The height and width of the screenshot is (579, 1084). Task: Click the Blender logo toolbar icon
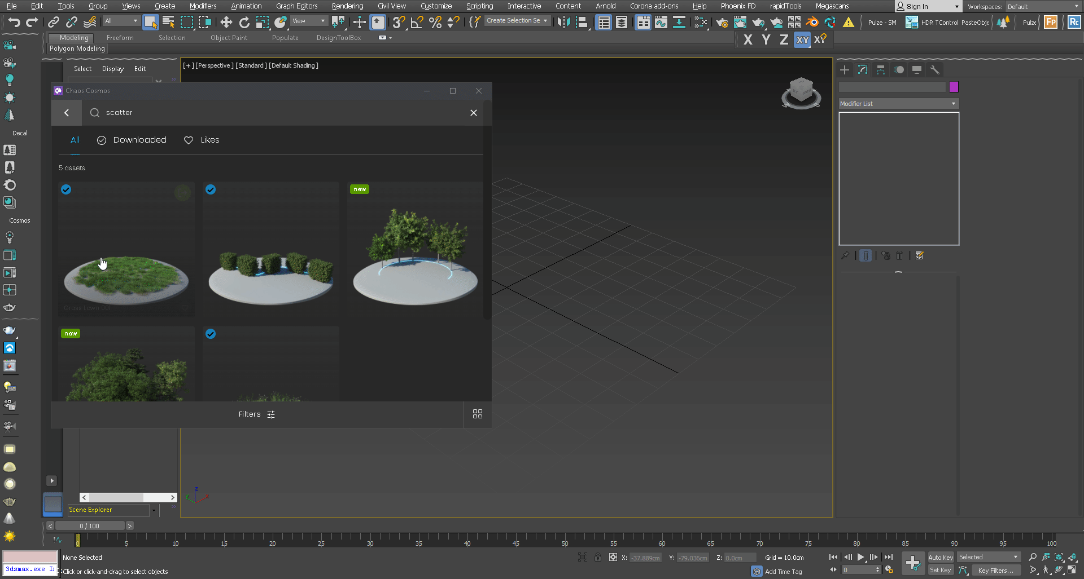812,22
